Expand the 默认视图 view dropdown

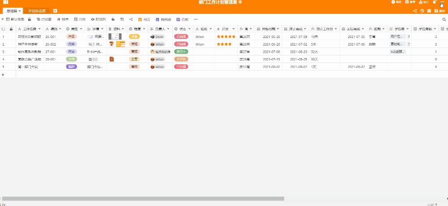(x=3, y=20)
